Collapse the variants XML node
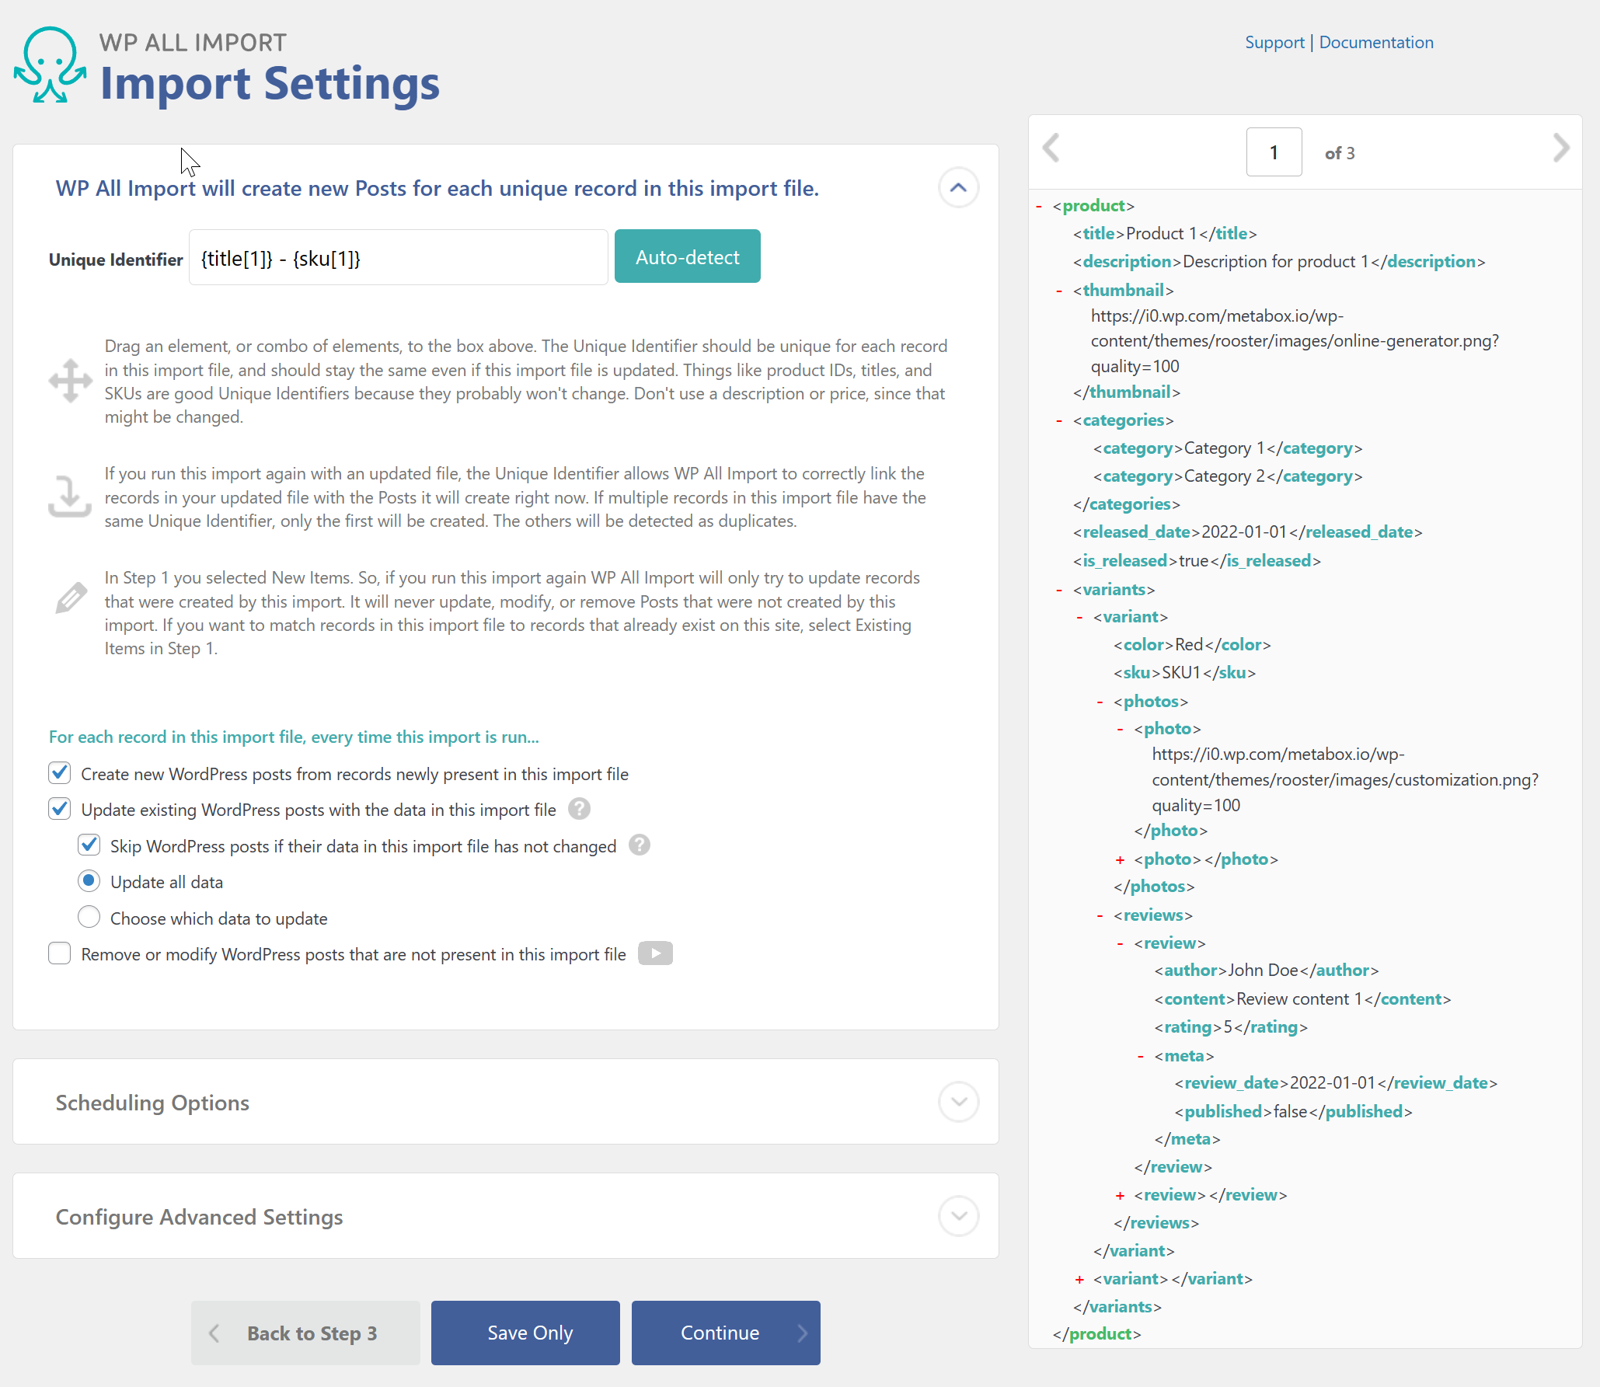Image resolution: width=1600 pixels, height=1387 pixels. pyautogui.click(x=1059, y=590)
